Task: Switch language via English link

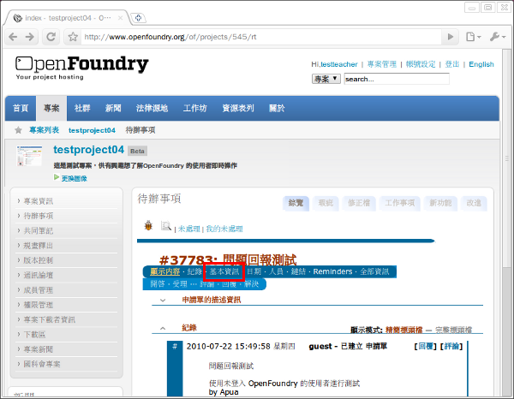Action: pyautogui.click(x=481, y=64)
